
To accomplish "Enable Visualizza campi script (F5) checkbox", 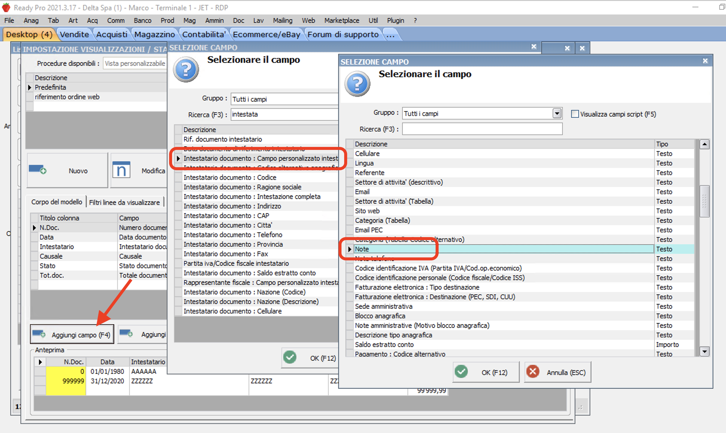I will click(x=575, y=114).
